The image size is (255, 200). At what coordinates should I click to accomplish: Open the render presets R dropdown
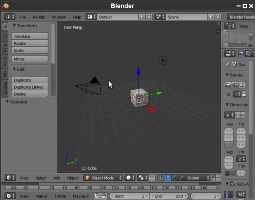pyautogui.click(x=229, y=115)
